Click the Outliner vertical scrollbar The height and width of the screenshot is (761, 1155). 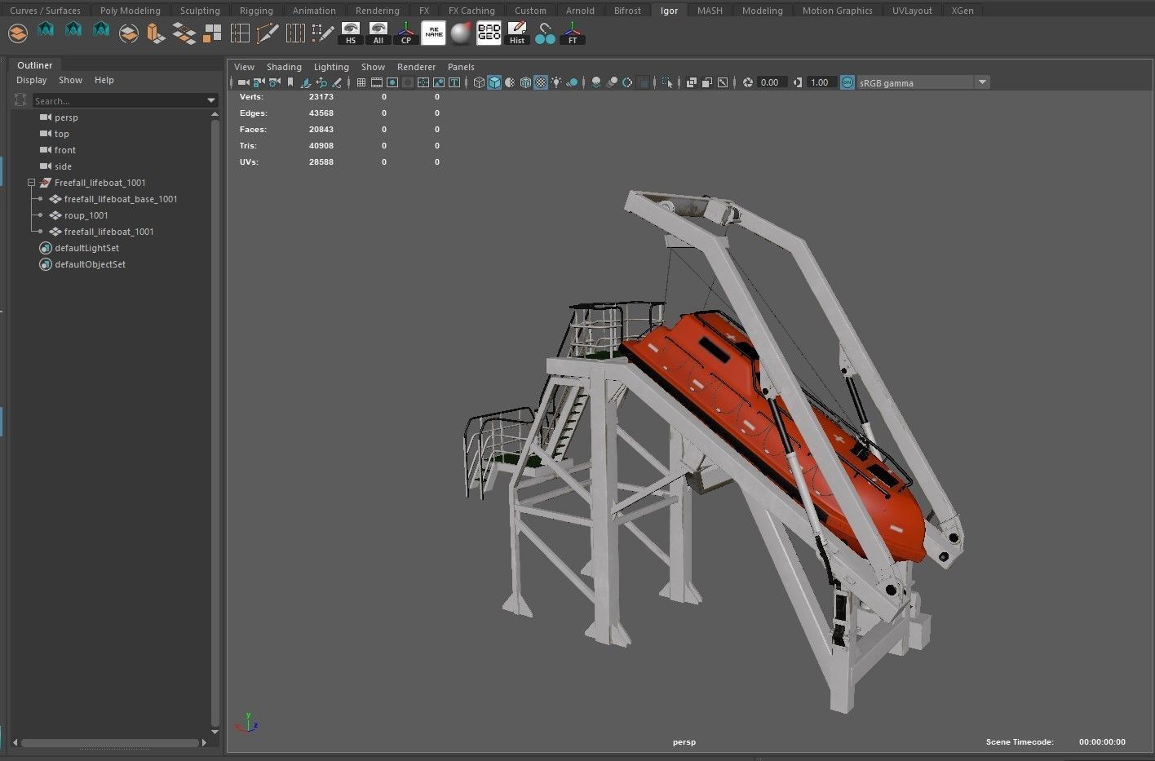(x=215, y=423)
